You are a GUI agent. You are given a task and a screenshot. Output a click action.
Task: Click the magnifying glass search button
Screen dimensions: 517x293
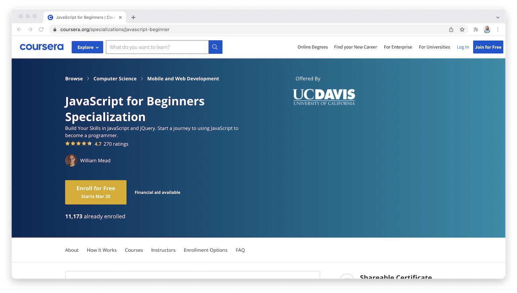click(215, 47)
